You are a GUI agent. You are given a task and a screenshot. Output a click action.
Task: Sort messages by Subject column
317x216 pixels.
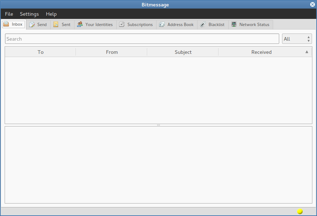click(x=183, y=52)
